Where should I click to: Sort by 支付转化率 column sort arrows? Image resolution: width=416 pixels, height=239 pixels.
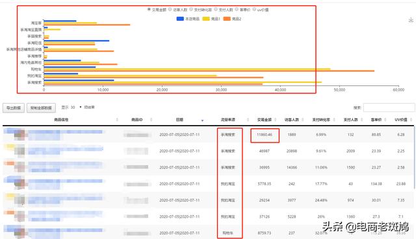pyautogui.click(x=333, y=120)
